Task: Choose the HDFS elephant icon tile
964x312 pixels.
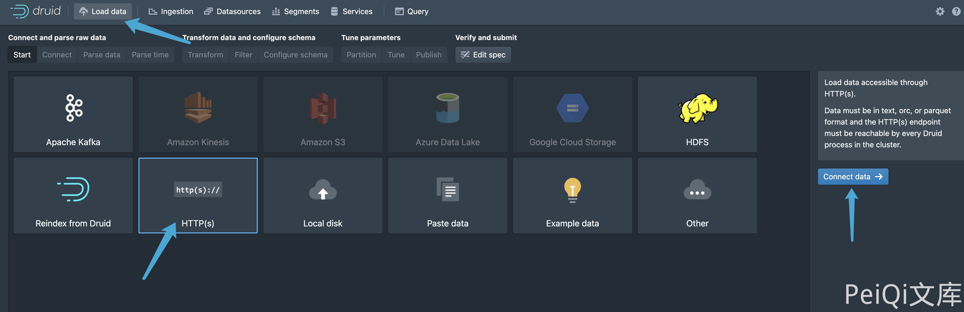Action: [697, 114]
